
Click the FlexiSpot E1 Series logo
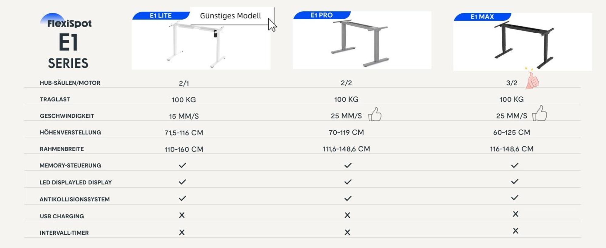(x=67, y=41)
